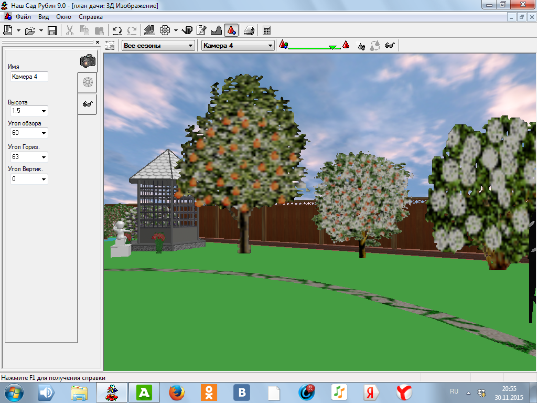This screenshot has height=403, width=537.
Task: Click the green slider triangle handle
Action: [x=332, y=47]
